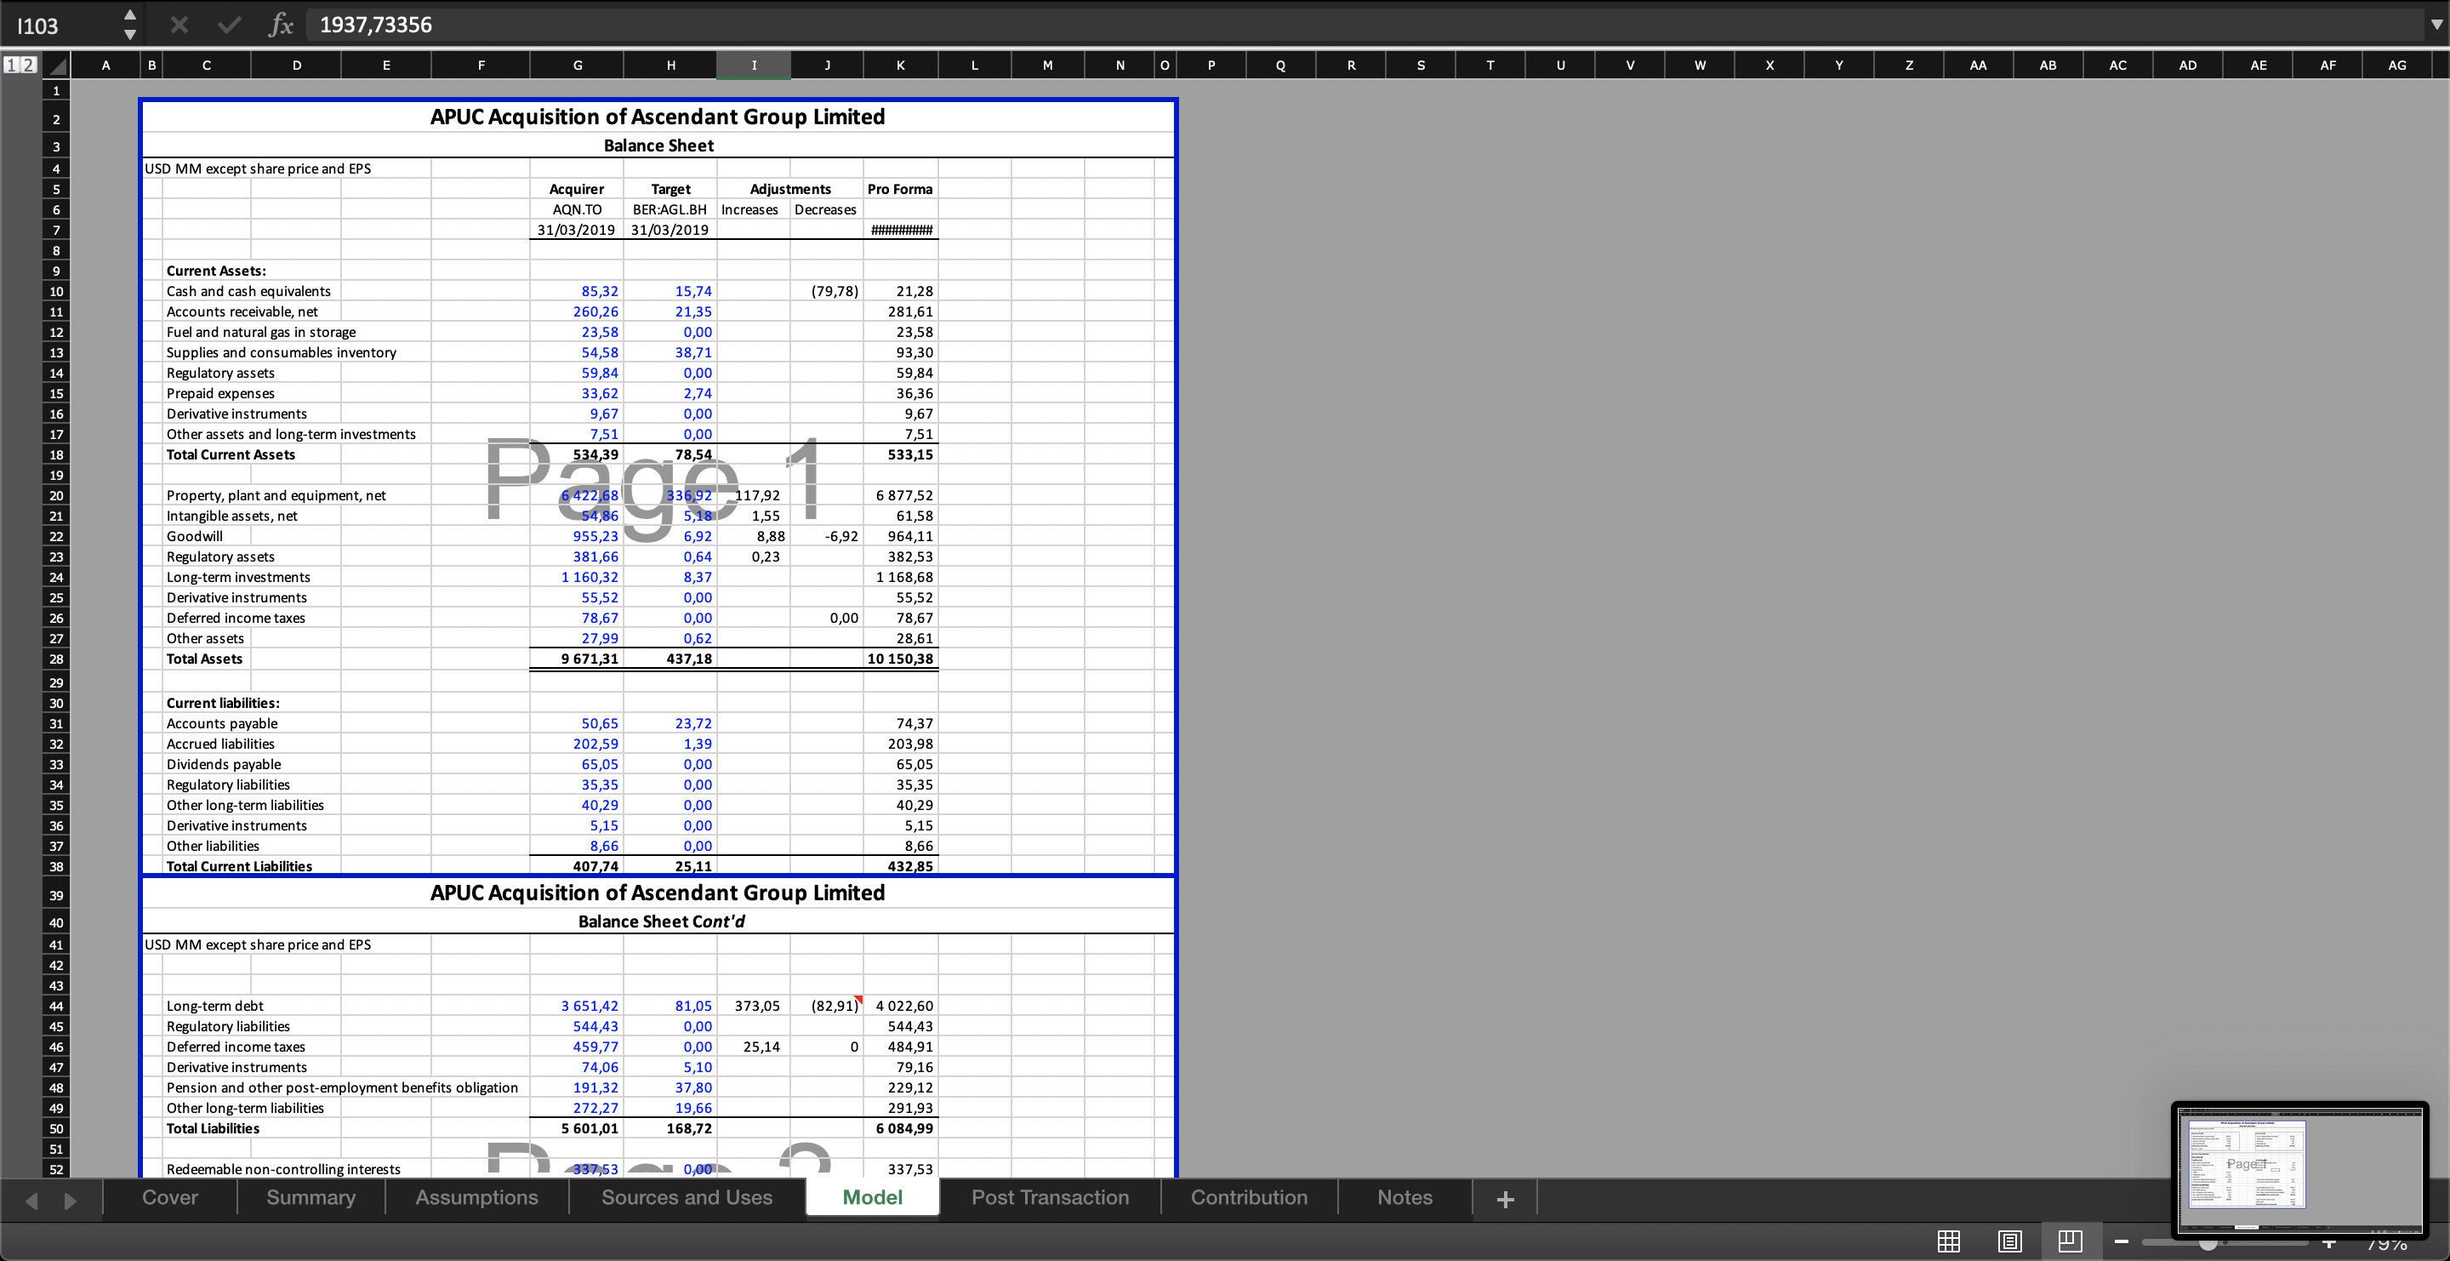2450x1261 pixels.
Task: Add a new sheet with plus button
Action: (1505, 1199)
